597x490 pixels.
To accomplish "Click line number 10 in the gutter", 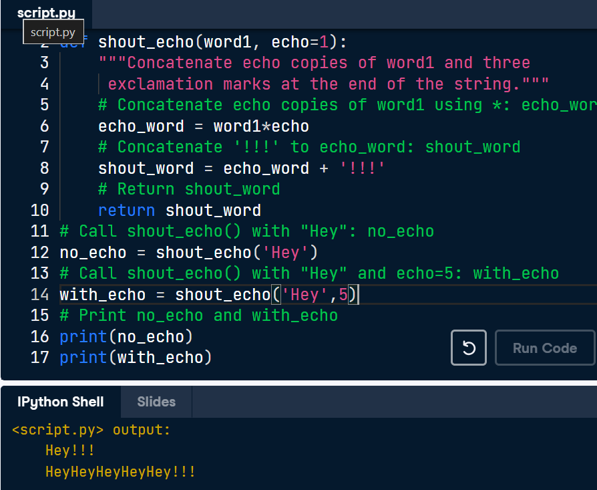I will point(39,210).
